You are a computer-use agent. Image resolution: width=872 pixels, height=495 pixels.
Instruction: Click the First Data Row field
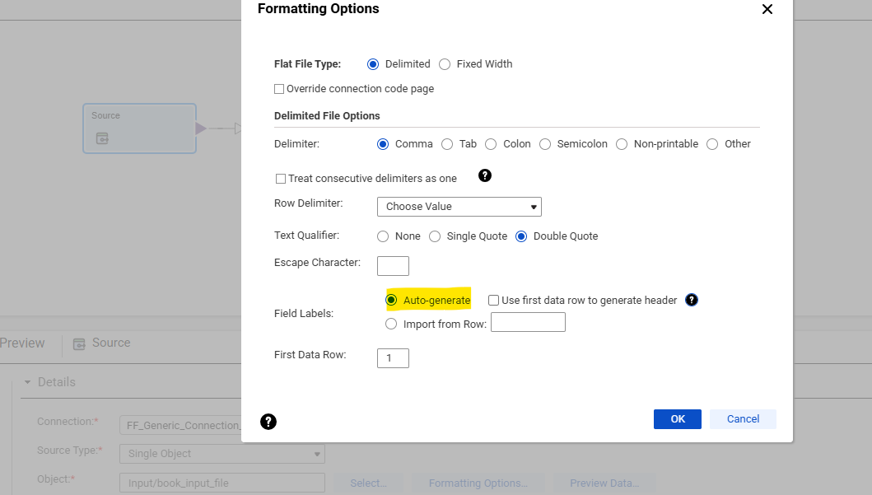click(x=393, y=358)
